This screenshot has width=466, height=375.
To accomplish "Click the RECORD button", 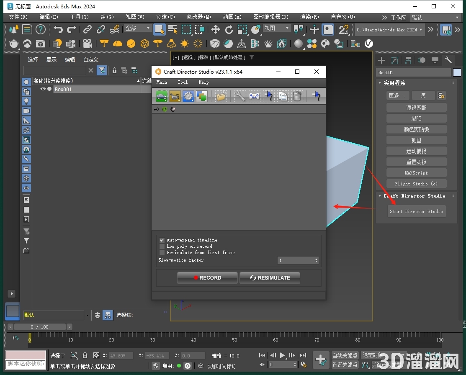I will point(207,278).
